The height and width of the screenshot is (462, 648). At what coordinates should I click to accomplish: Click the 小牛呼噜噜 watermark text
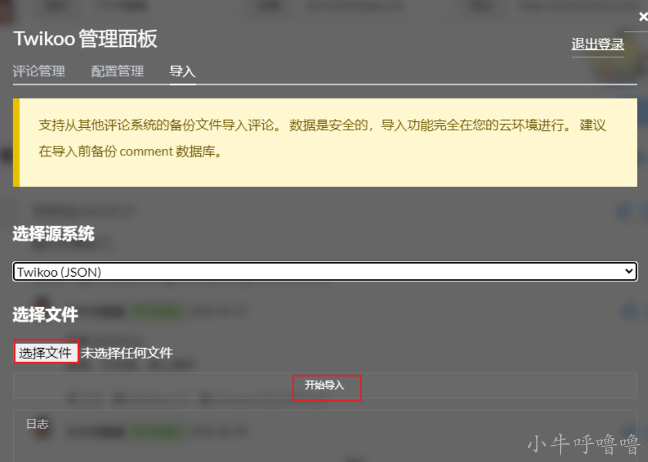[583, 444]
